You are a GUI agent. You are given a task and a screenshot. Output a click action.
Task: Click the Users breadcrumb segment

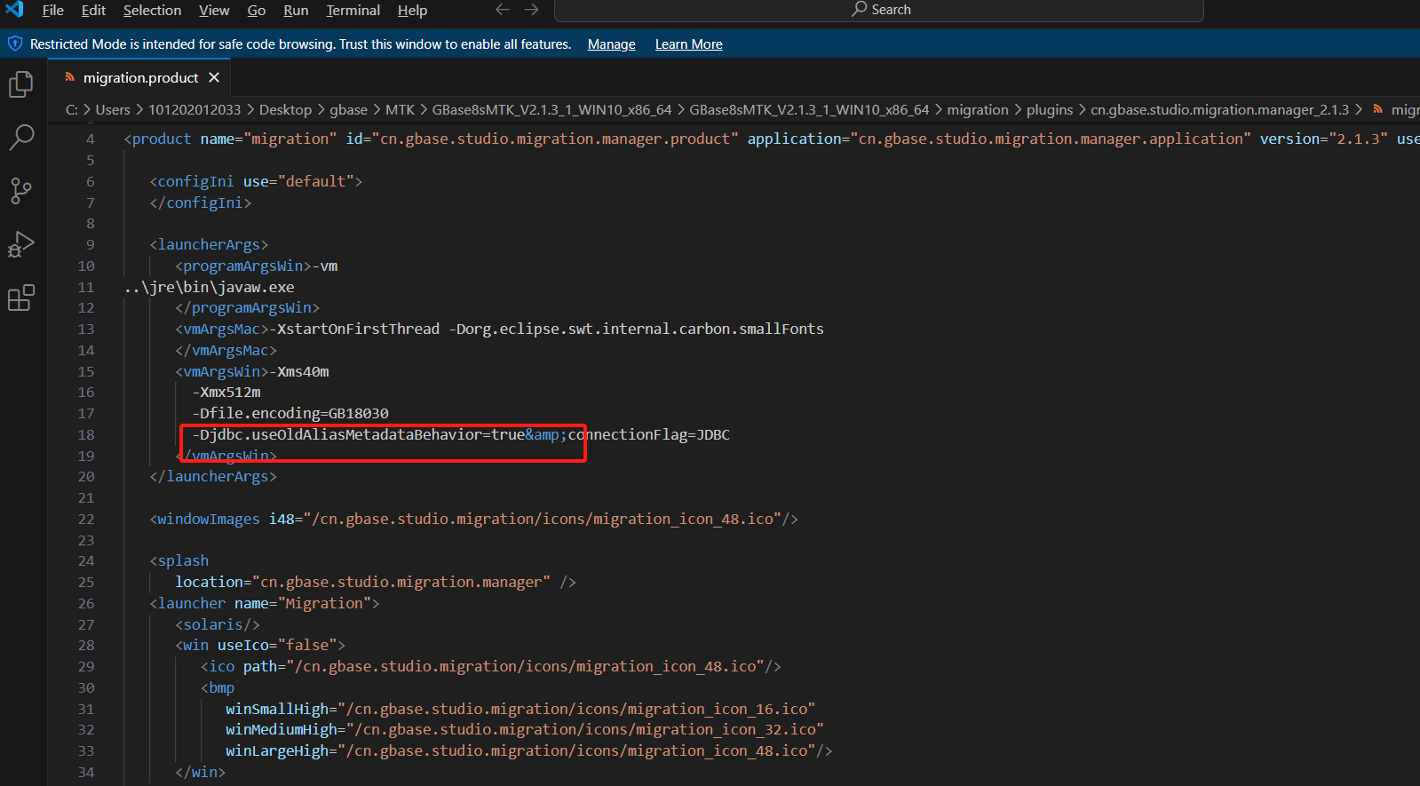113,110
